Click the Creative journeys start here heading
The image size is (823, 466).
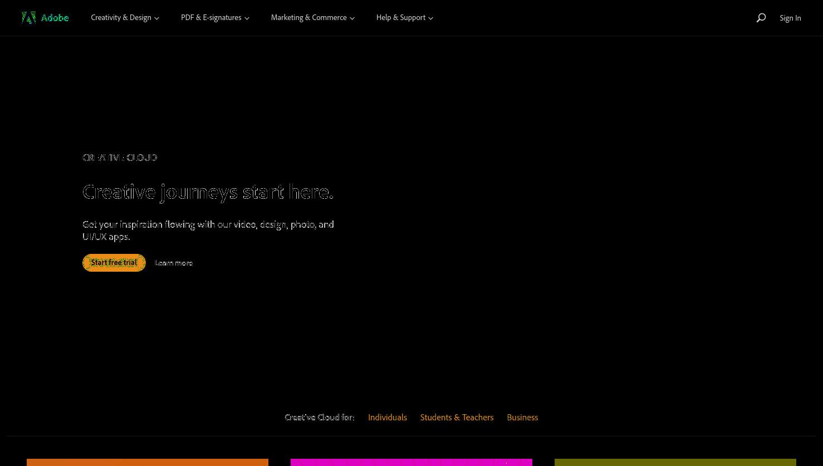pyautogui.click(x=208, y=192)
